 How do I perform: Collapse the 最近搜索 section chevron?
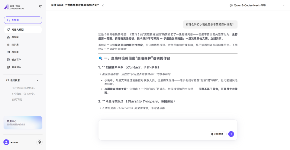coord(37,80)
